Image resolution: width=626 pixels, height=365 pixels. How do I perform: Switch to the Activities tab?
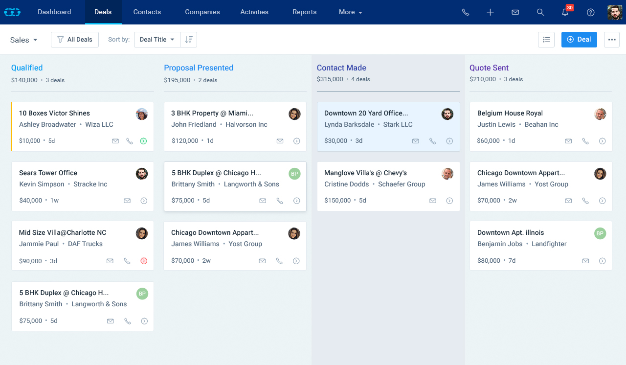[254, 12]
